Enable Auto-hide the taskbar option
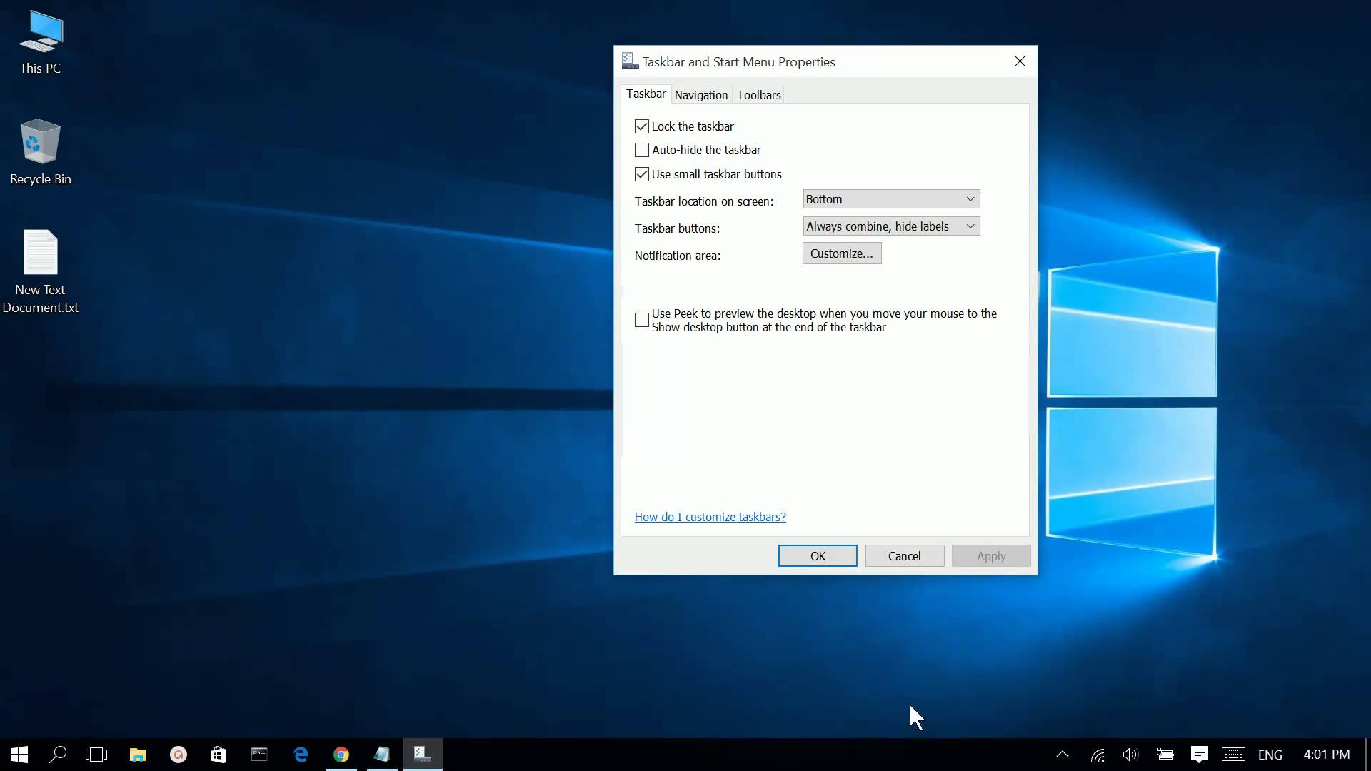 click(641, 150)
